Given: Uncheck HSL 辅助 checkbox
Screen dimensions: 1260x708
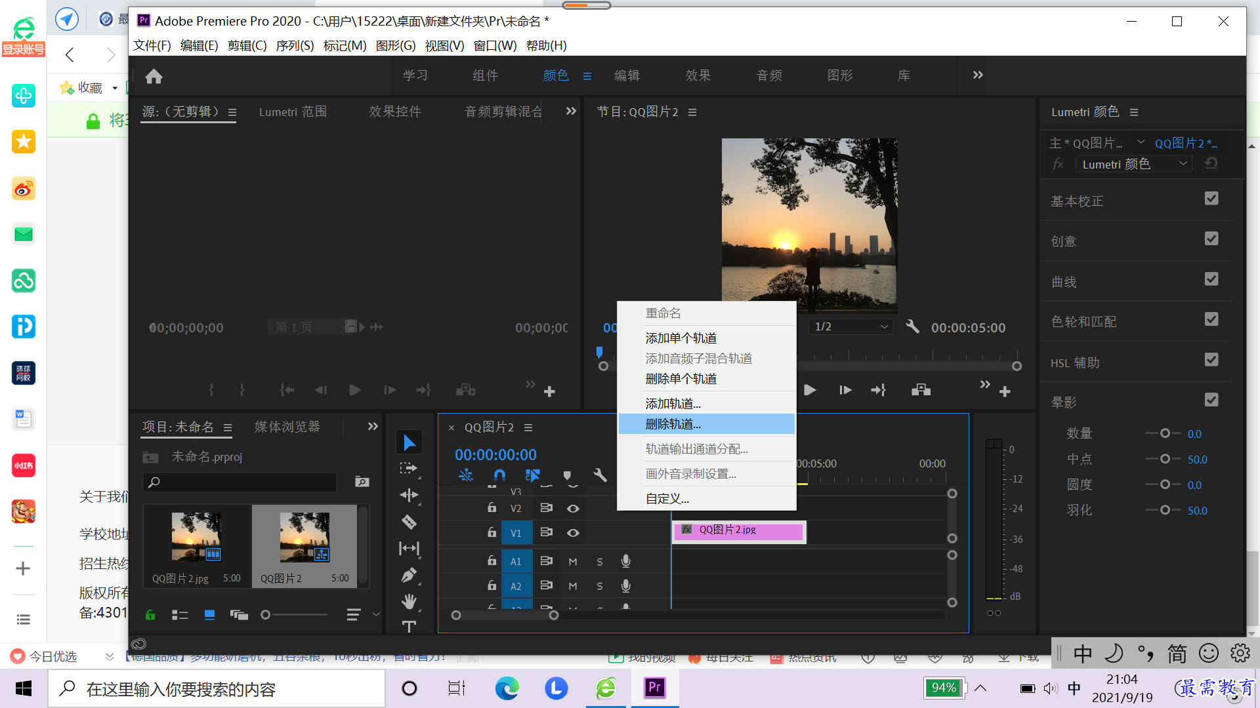Looking at the screenshot, I should (x=1211, y=360).
